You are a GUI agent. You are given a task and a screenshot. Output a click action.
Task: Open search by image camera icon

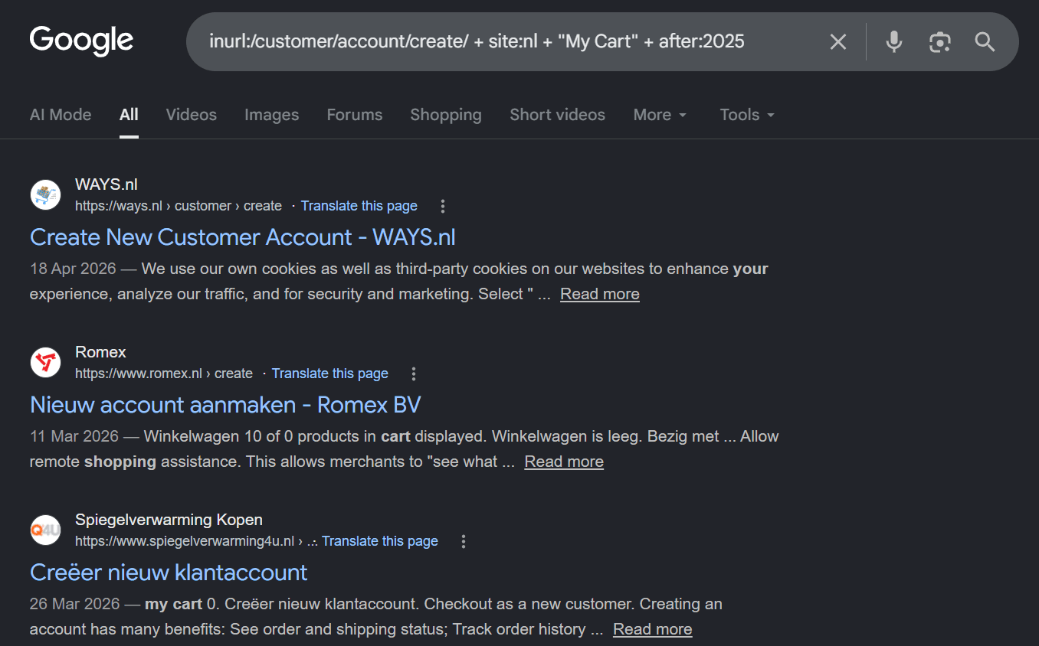coord(939,41)
